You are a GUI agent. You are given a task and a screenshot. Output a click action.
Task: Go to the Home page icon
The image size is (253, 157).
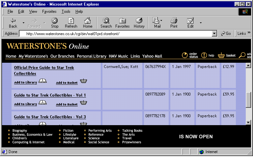(x=88, y=23)
